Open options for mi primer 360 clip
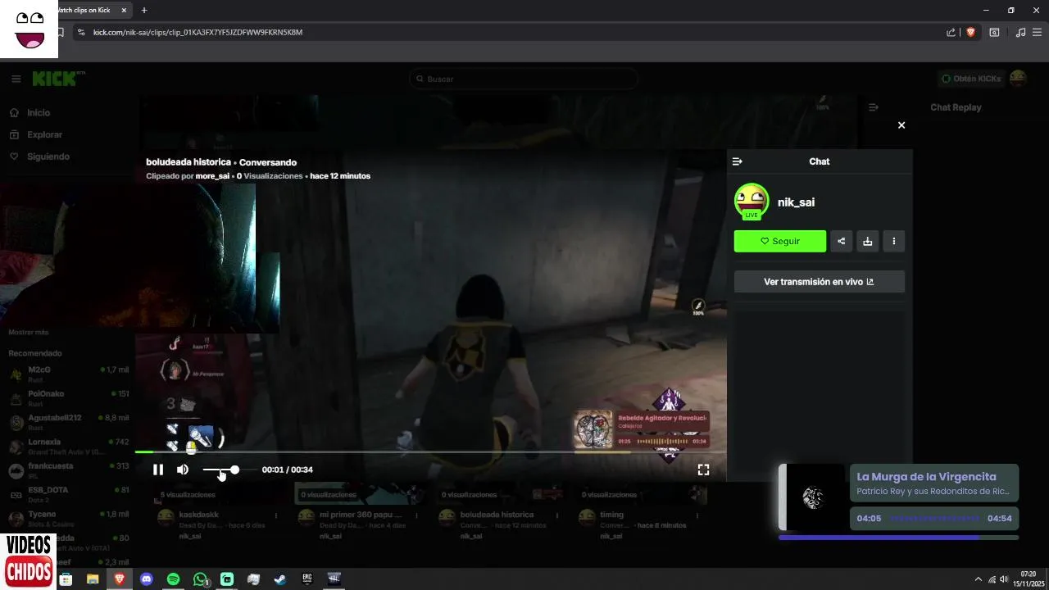 [417, 515]
